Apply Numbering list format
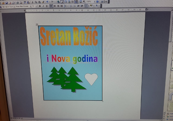 (x=71, y=6)
